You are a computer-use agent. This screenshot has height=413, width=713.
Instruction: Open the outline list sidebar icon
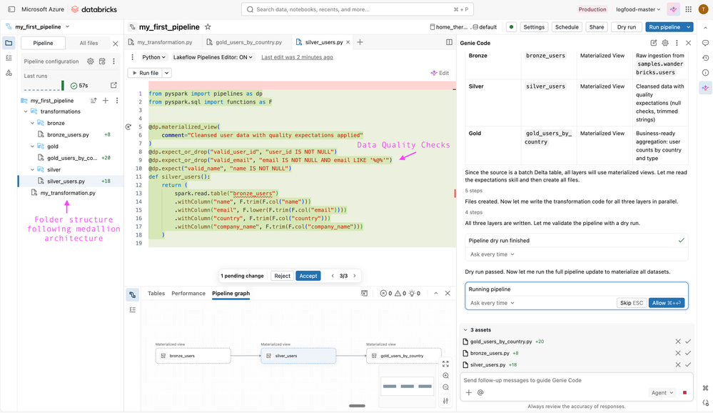tap(9, 58)
